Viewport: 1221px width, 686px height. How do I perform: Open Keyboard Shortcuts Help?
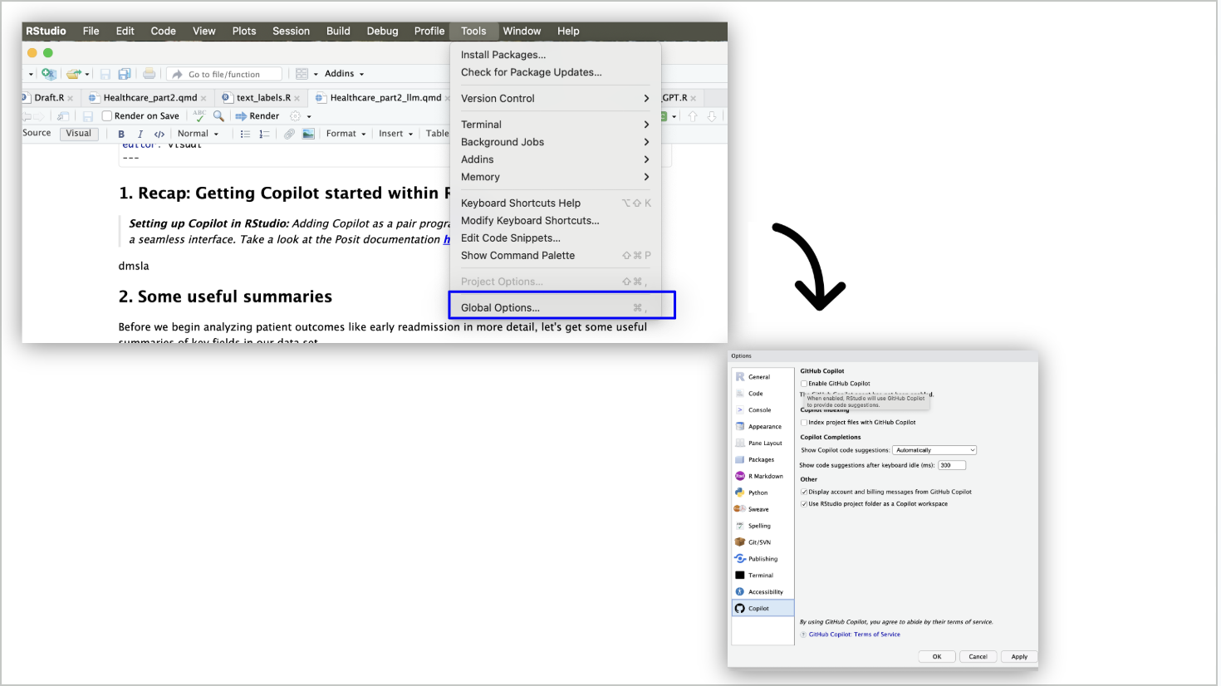(x=555, y=203)
